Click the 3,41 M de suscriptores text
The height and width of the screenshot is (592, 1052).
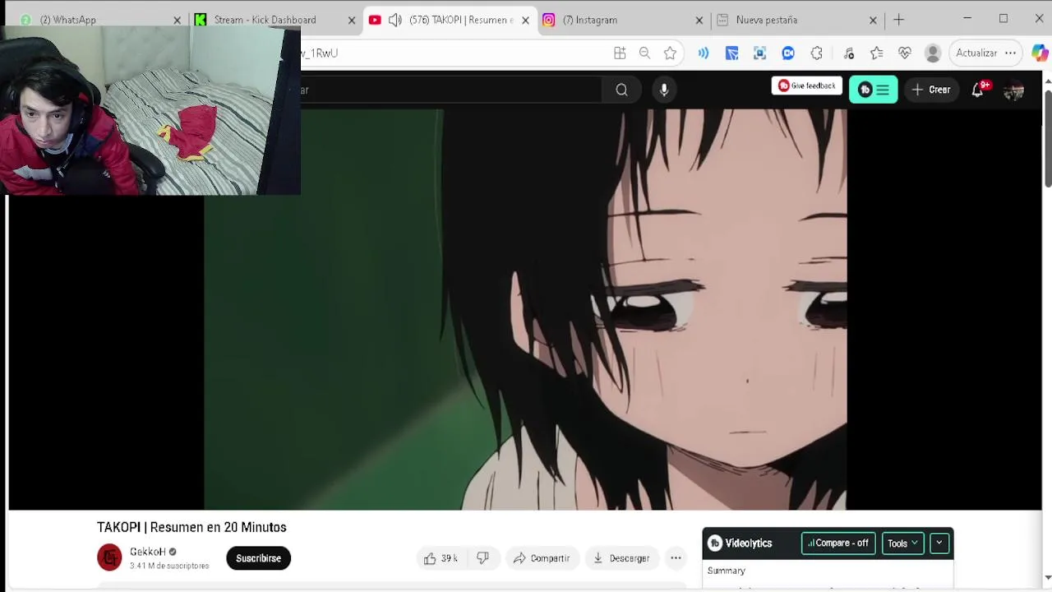coord(169,566)
